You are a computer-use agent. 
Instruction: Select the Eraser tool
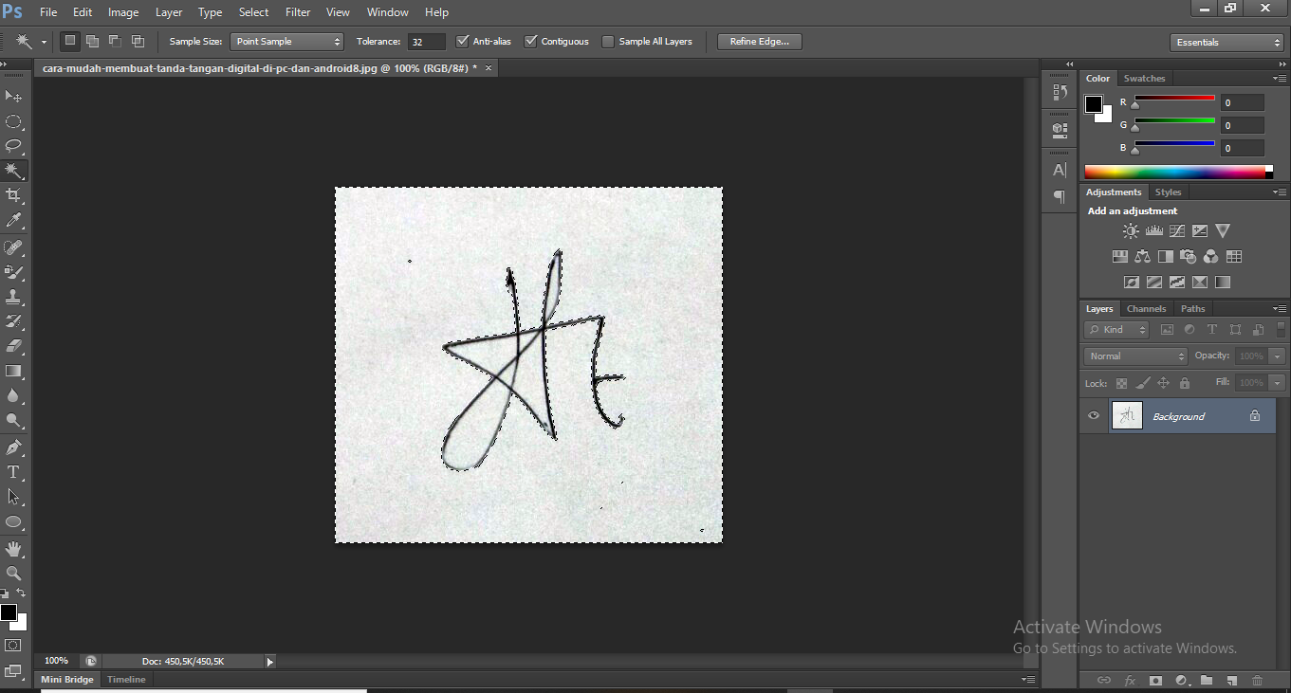(13, 346)
